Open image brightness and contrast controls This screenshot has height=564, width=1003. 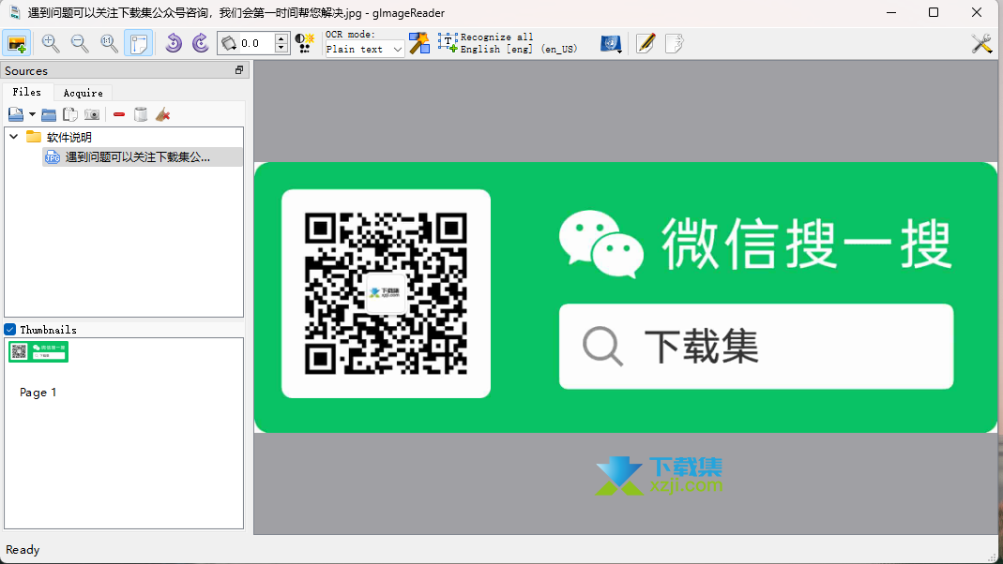(305, 43)
